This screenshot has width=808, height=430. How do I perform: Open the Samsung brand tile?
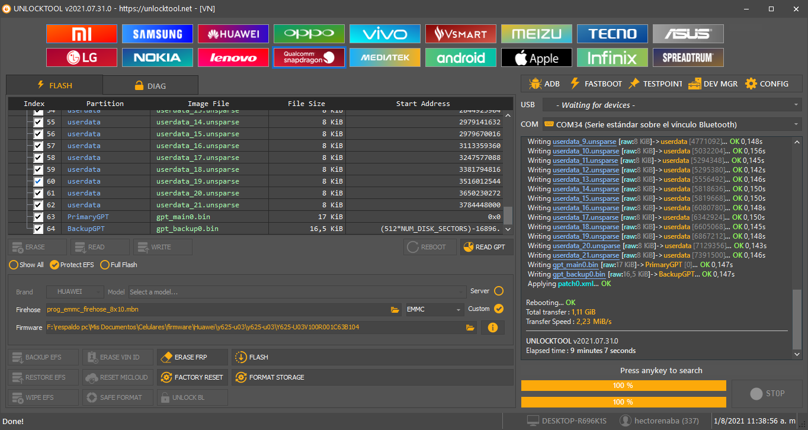coord(158,34)
